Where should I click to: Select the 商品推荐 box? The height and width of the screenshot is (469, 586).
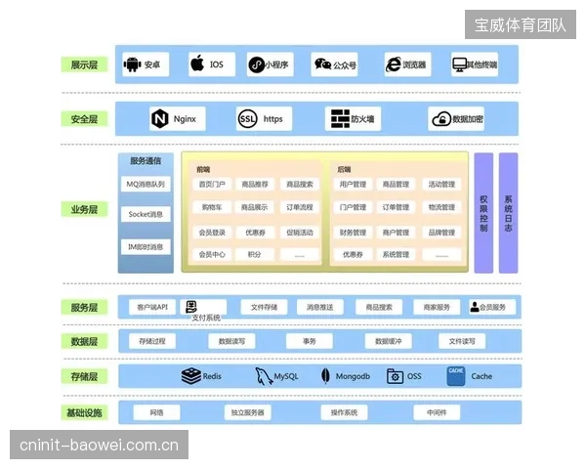(255, 184)
